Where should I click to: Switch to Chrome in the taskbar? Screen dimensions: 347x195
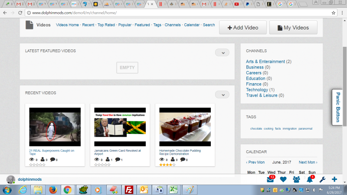(68, 190)
